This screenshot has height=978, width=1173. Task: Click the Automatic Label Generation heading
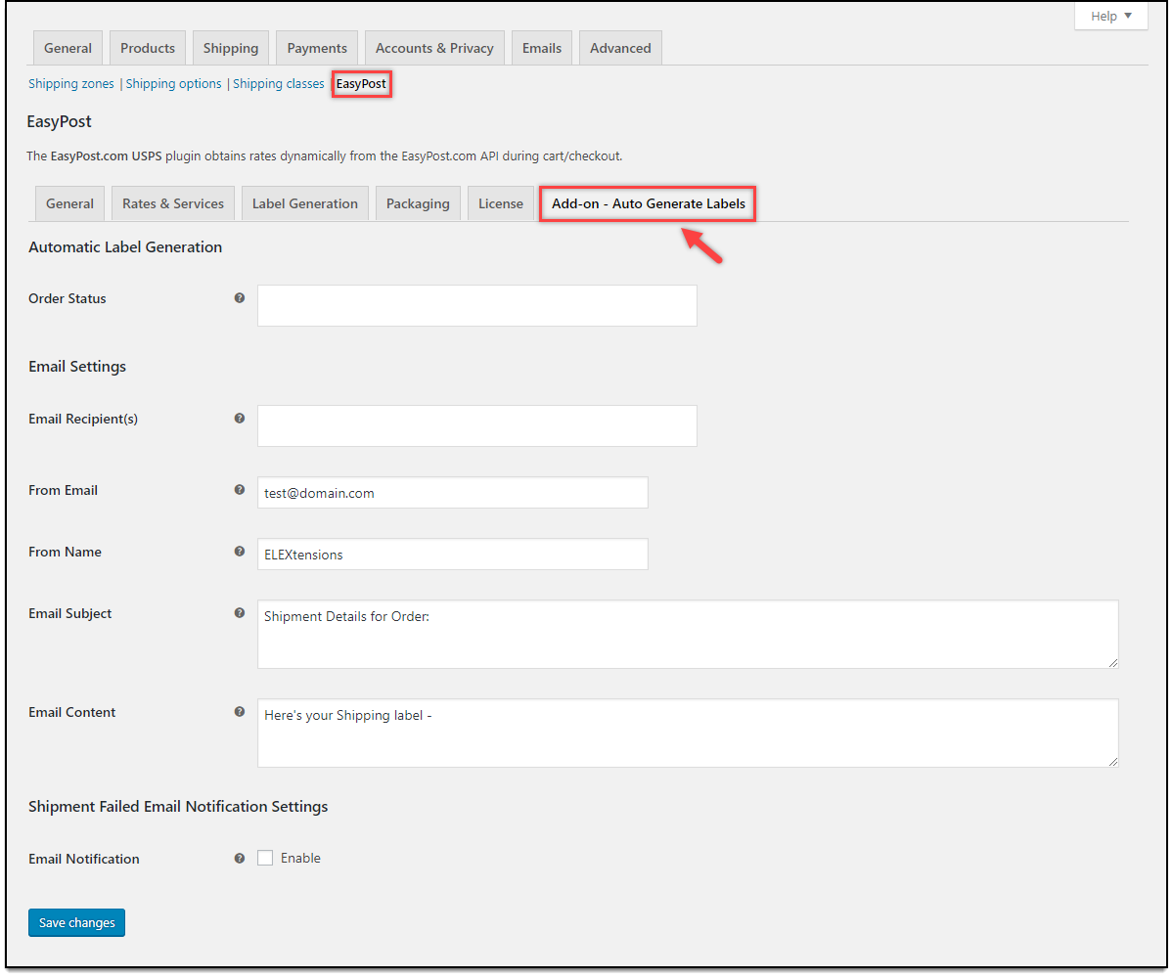[125, 246]
